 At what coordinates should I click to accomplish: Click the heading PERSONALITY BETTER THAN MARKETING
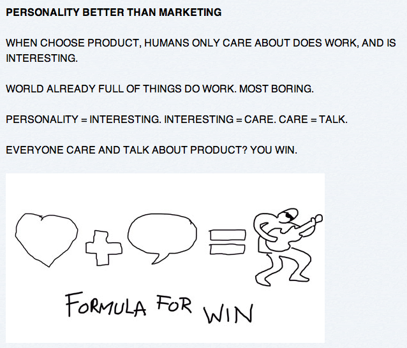[x=114, y=12]
